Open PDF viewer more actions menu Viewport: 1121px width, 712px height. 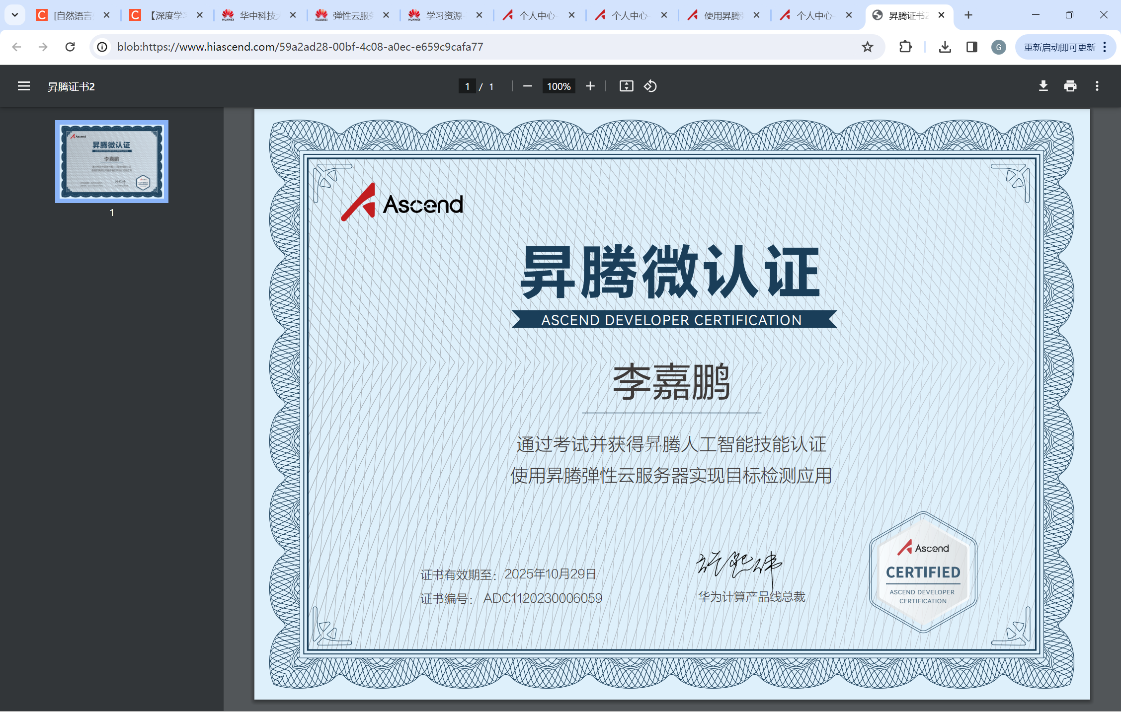point(1097,86)
